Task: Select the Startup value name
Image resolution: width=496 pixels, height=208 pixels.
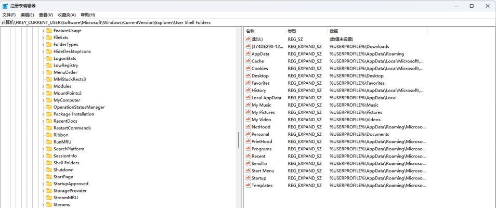Action: [x=259, y=178]
